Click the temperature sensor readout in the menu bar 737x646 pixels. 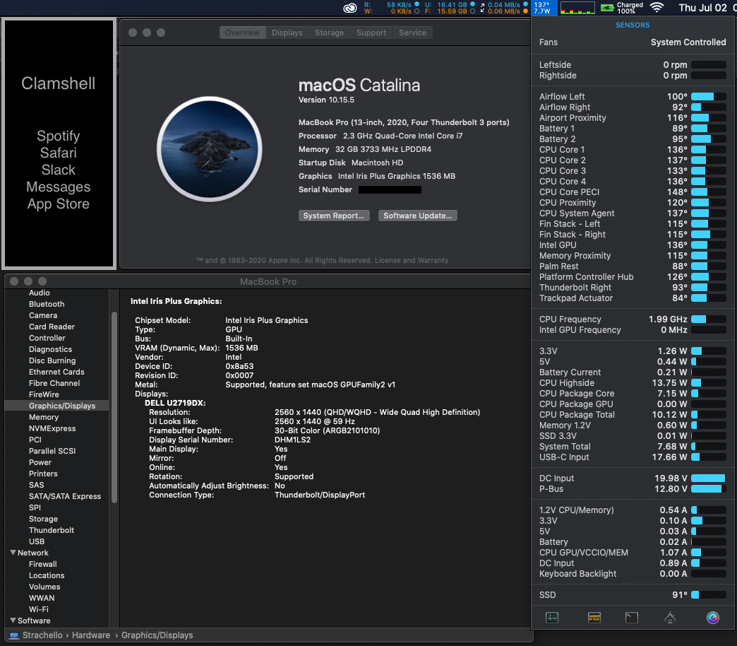click(542, 8)
